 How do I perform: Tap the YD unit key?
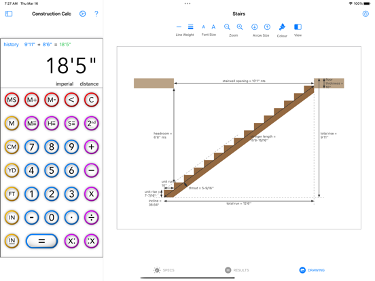[x=12, y=170]
